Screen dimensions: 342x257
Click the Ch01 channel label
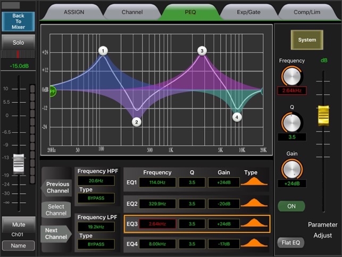point(17,235)
